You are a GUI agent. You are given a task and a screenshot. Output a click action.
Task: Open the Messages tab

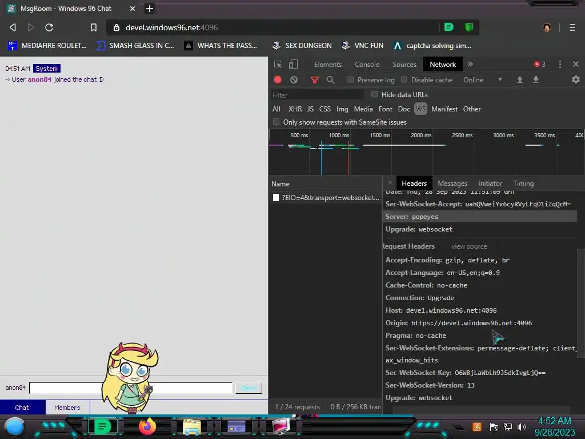tap(452, 183)
